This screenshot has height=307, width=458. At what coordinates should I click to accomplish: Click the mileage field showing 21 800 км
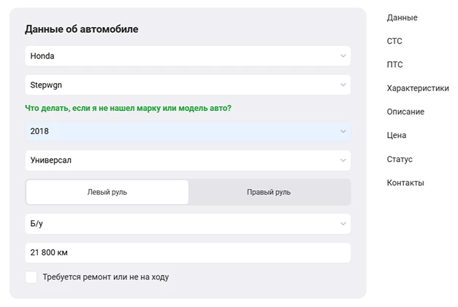pyautogui.click(x=187, y=253)
